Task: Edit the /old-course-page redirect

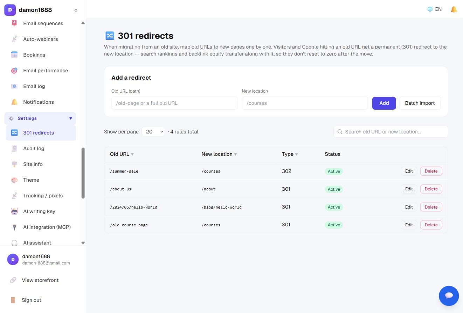Action: 409,225
